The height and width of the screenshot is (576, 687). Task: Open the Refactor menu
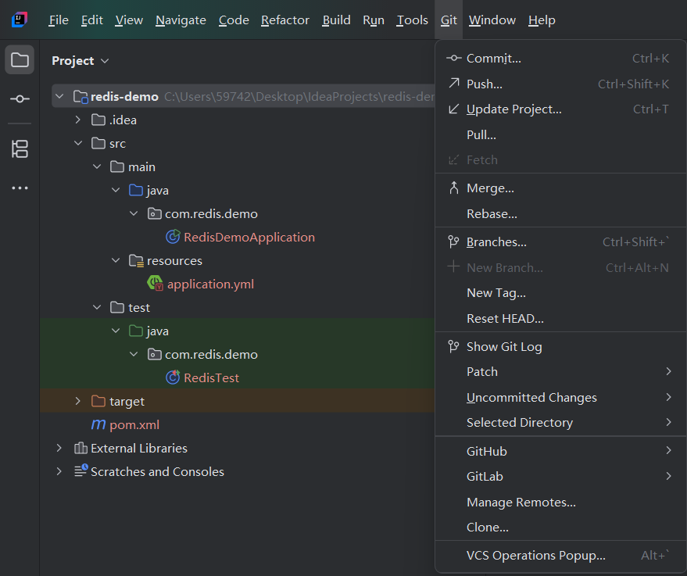(x=285, y=20)
